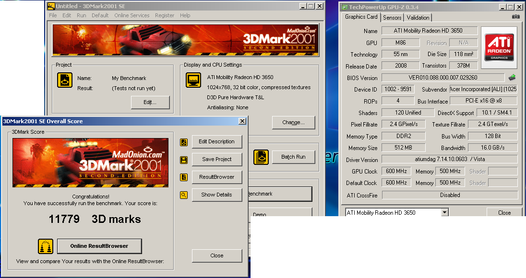Expand the graphics card selector dropdown in GPU-Z
This screenshot has height=278, width=526.
coord(444,212)
